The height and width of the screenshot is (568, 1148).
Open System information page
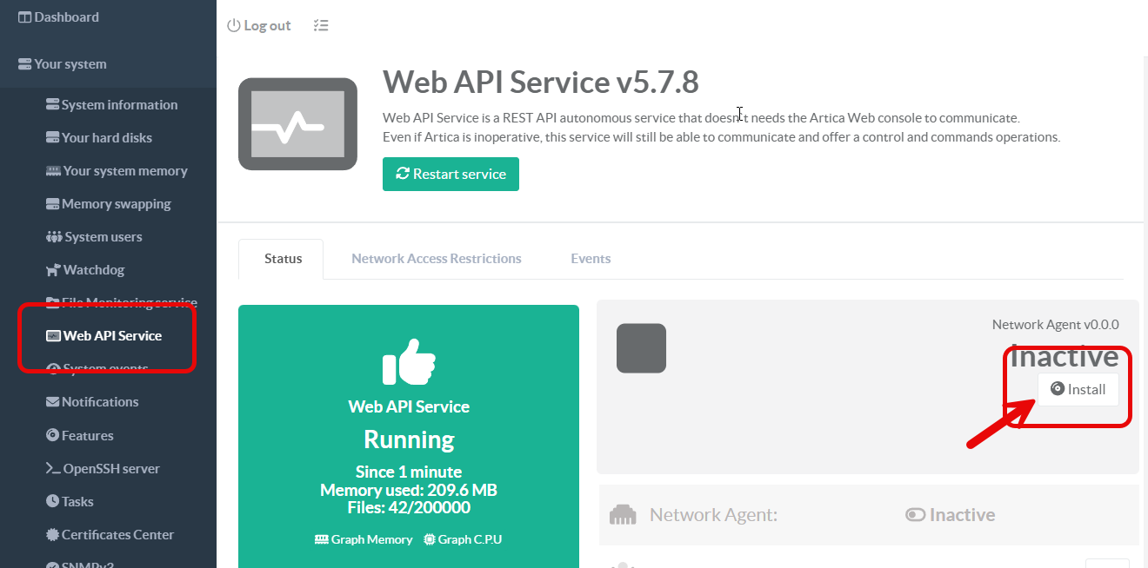pos(119,105)
